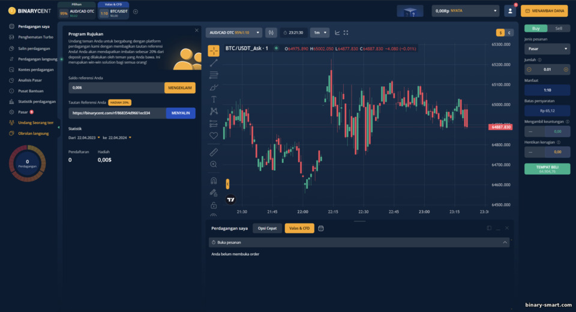Select the ruler measure tool

pos(214,152)
